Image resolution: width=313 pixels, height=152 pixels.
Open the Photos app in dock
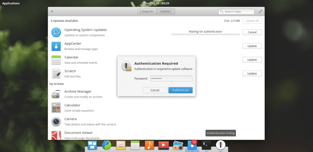[178, 145]
